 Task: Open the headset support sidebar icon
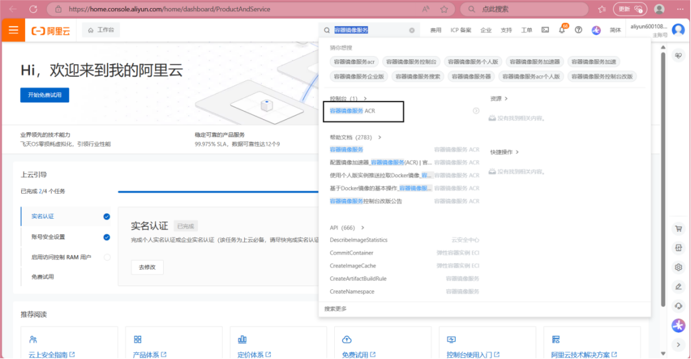(679, 306)
